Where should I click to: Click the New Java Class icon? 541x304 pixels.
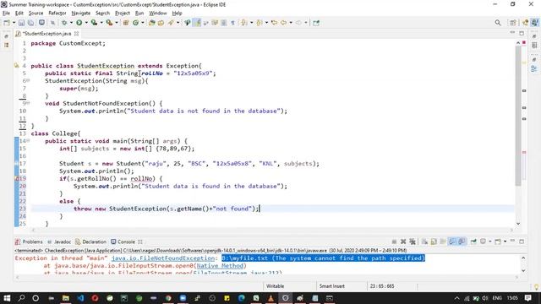(135, 23)
